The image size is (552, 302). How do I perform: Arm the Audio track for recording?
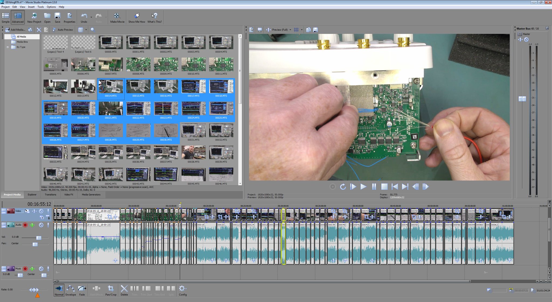point(25,225)
